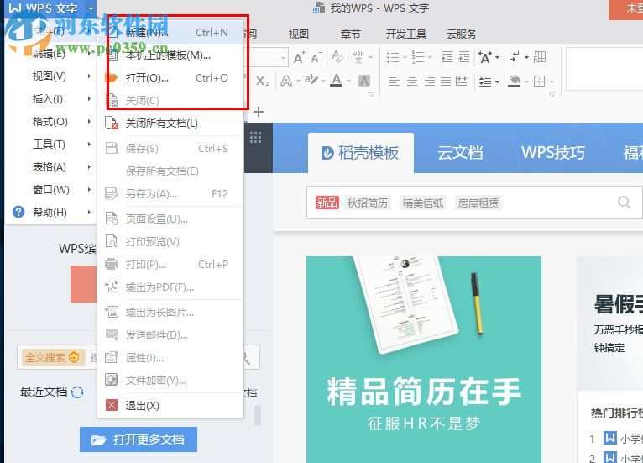Click the Increase Indent icon
This screenshot has height=463, width=643.
464,57
